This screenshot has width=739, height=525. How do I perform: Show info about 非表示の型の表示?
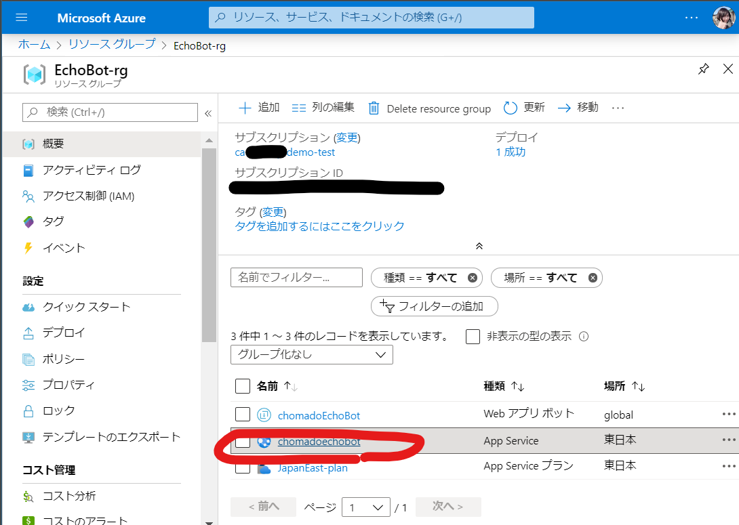point(584,336)
